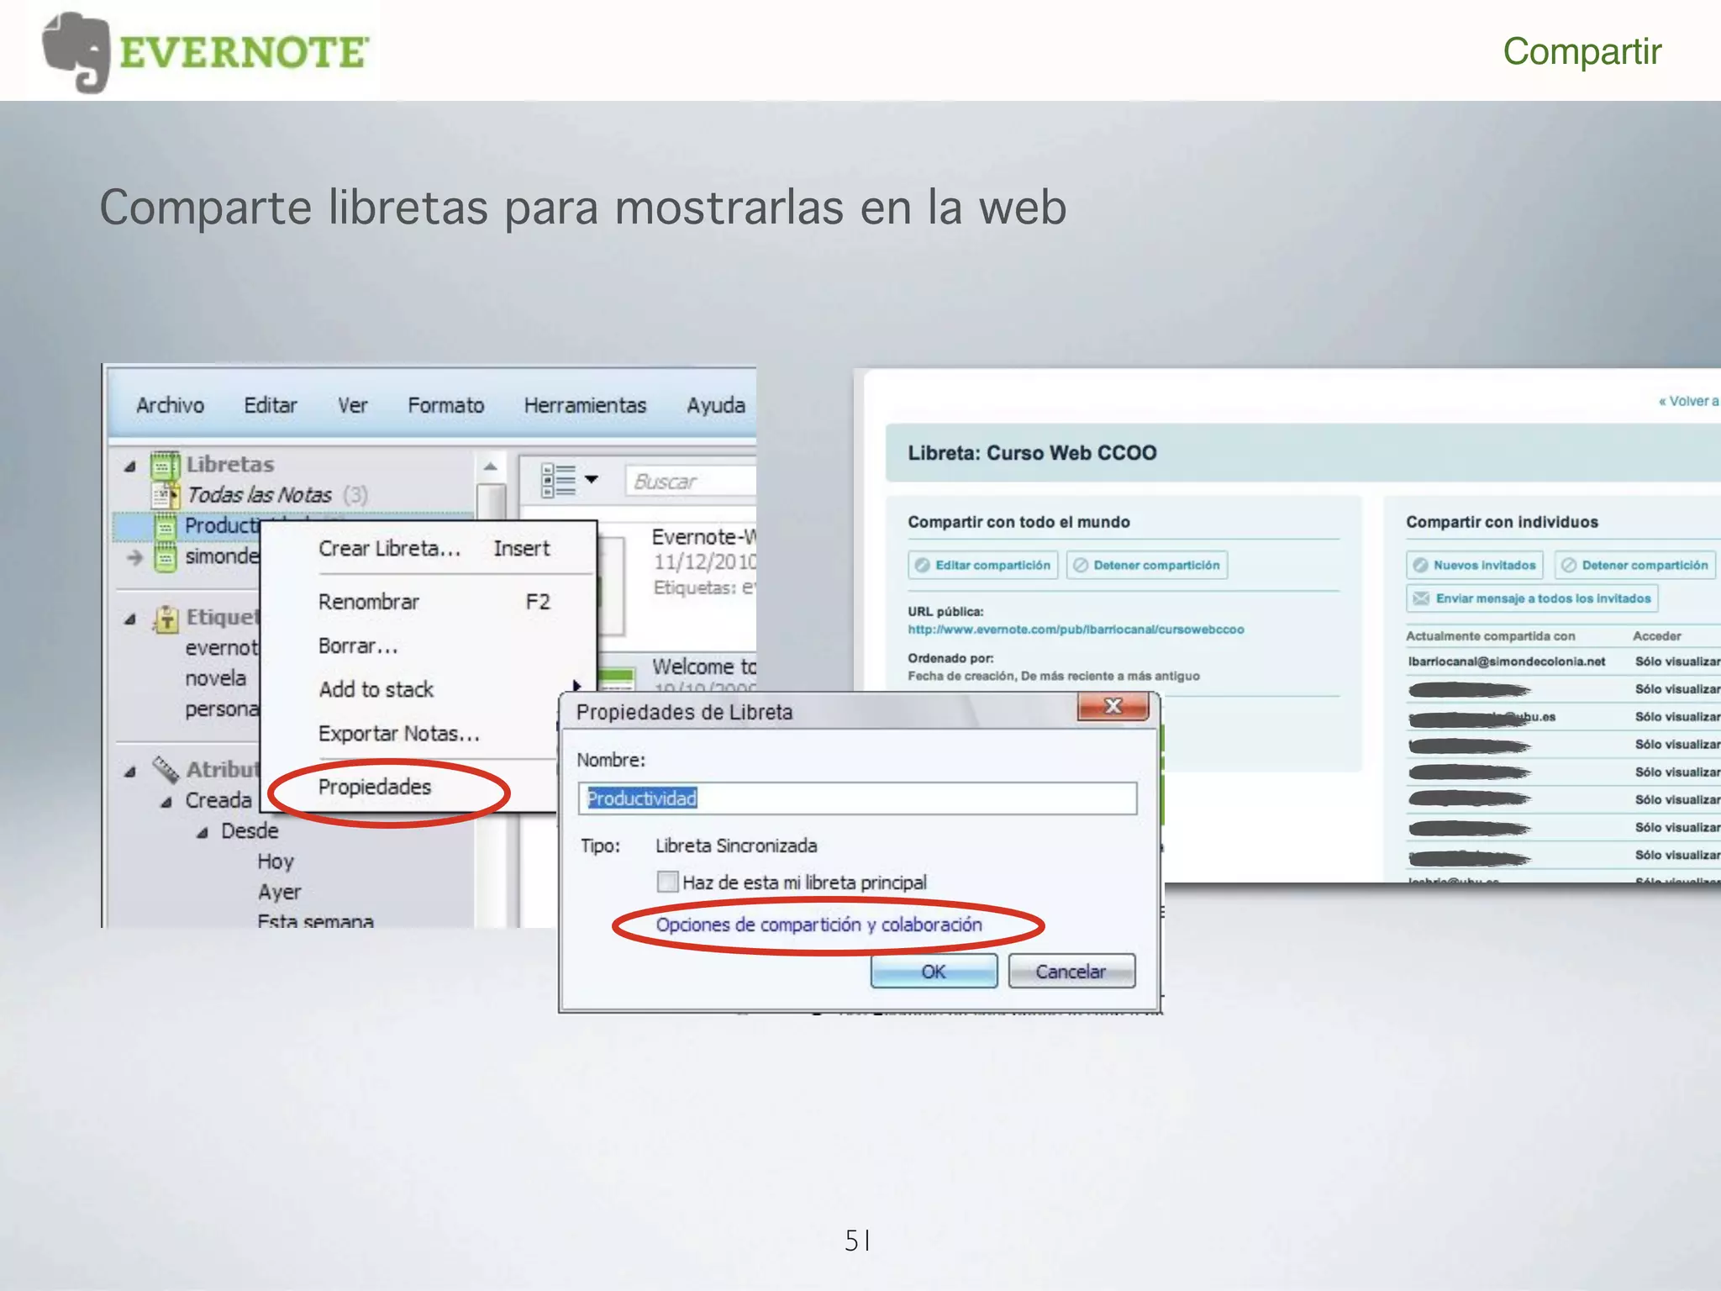Click the Editar compartición pencil icon
Image resolution: width=1721 pixels, height=1291 pixels.
coord(922,565)
